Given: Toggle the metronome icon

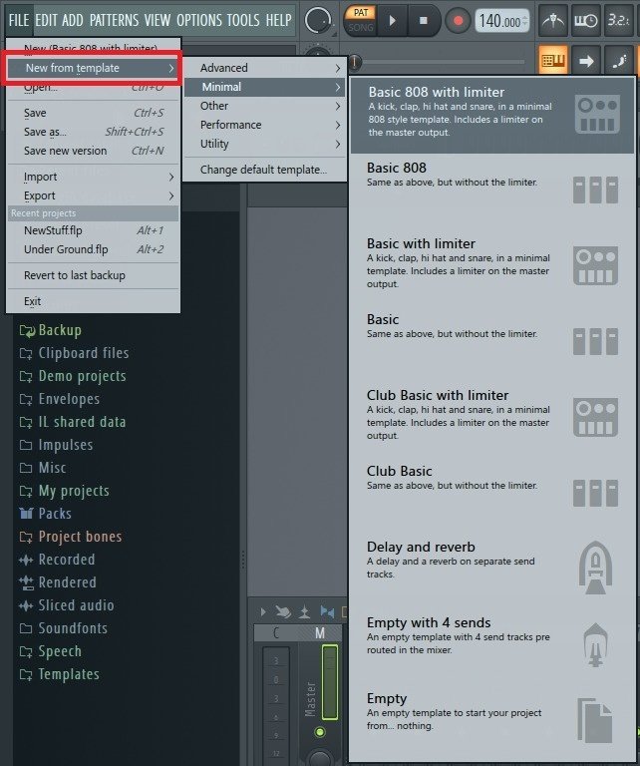Looking at the screenshot, I should pos(553,21).
